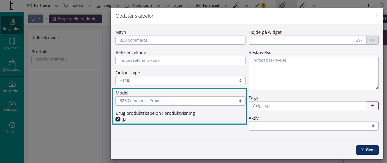Click the chain link icon in navbar

pos(303,5)
